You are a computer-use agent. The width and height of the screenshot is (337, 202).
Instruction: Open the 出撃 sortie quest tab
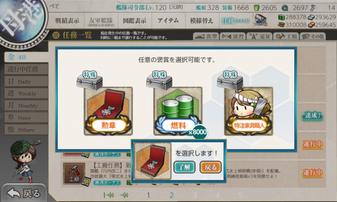pyautogui.click(x=206, y=37)
